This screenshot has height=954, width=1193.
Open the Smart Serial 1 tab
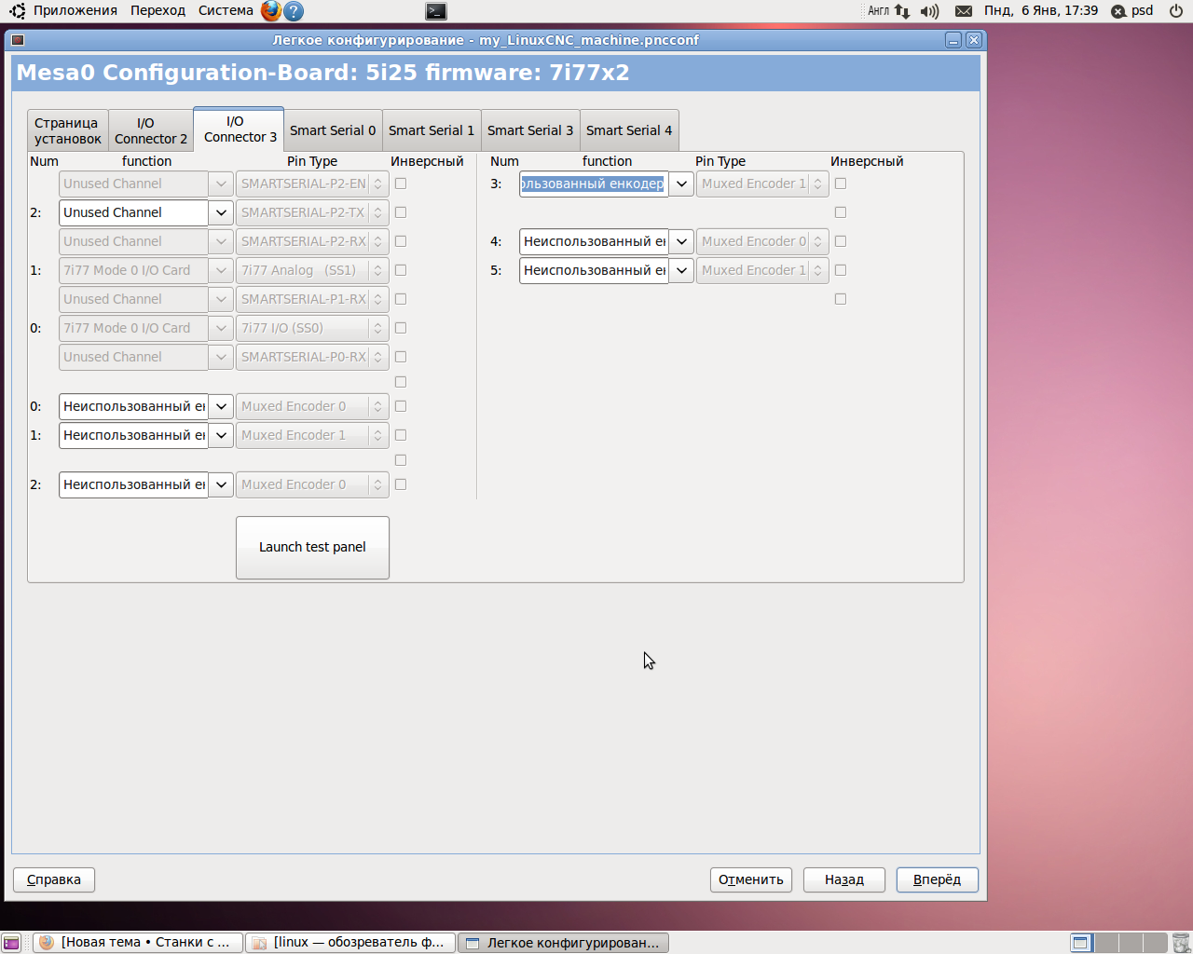pos(432,130)
